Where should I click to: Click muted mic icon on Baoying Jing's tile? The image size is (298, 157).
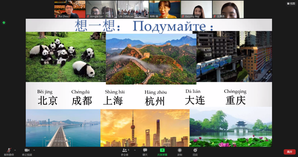(x=183, y=16)
